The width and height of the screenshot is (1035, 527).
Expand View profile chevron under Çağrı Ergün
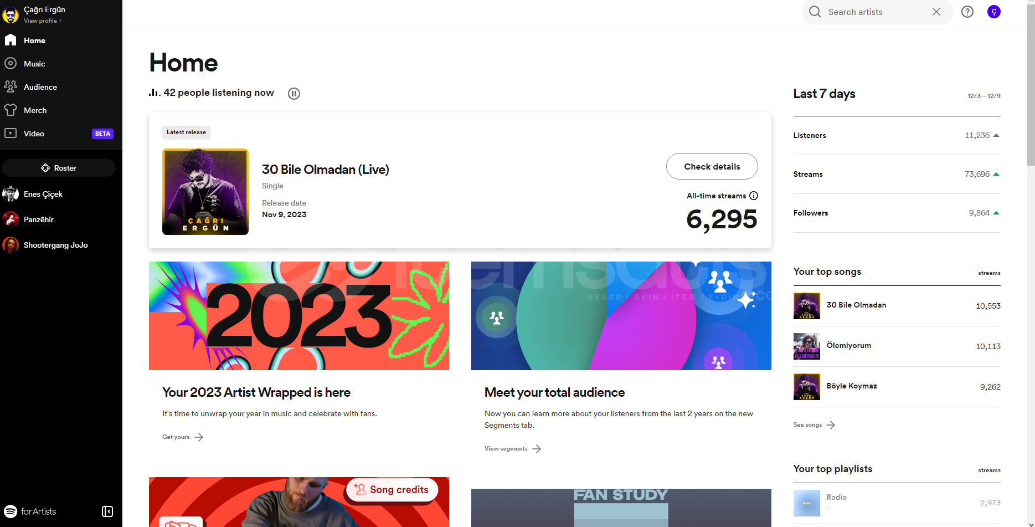click(x=60, y=21)
